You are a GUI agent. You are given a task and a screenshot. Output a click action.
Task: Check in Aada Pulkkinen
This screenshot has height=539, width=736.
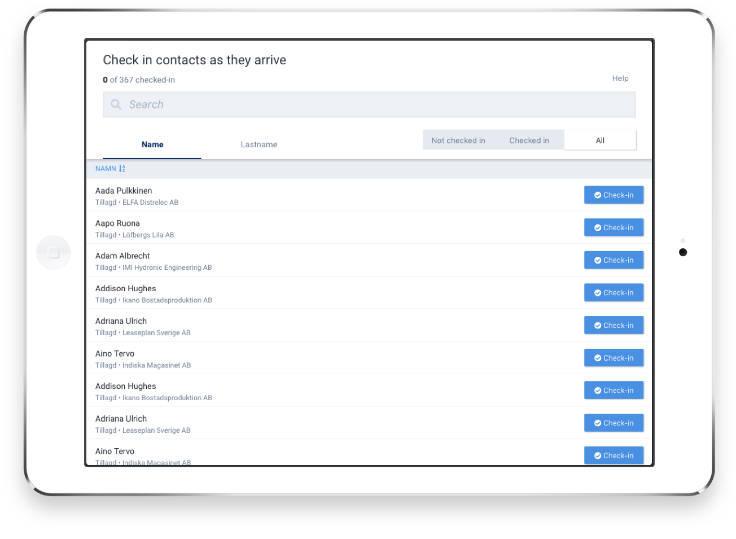pyautogui.click(x=614, y=195)
